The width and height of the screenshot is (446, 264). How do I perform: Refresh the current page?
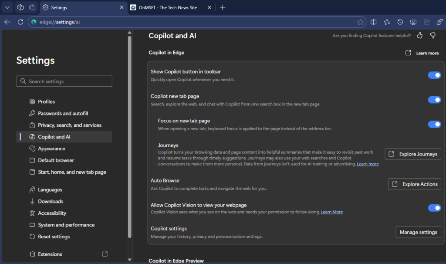(20, 22)
